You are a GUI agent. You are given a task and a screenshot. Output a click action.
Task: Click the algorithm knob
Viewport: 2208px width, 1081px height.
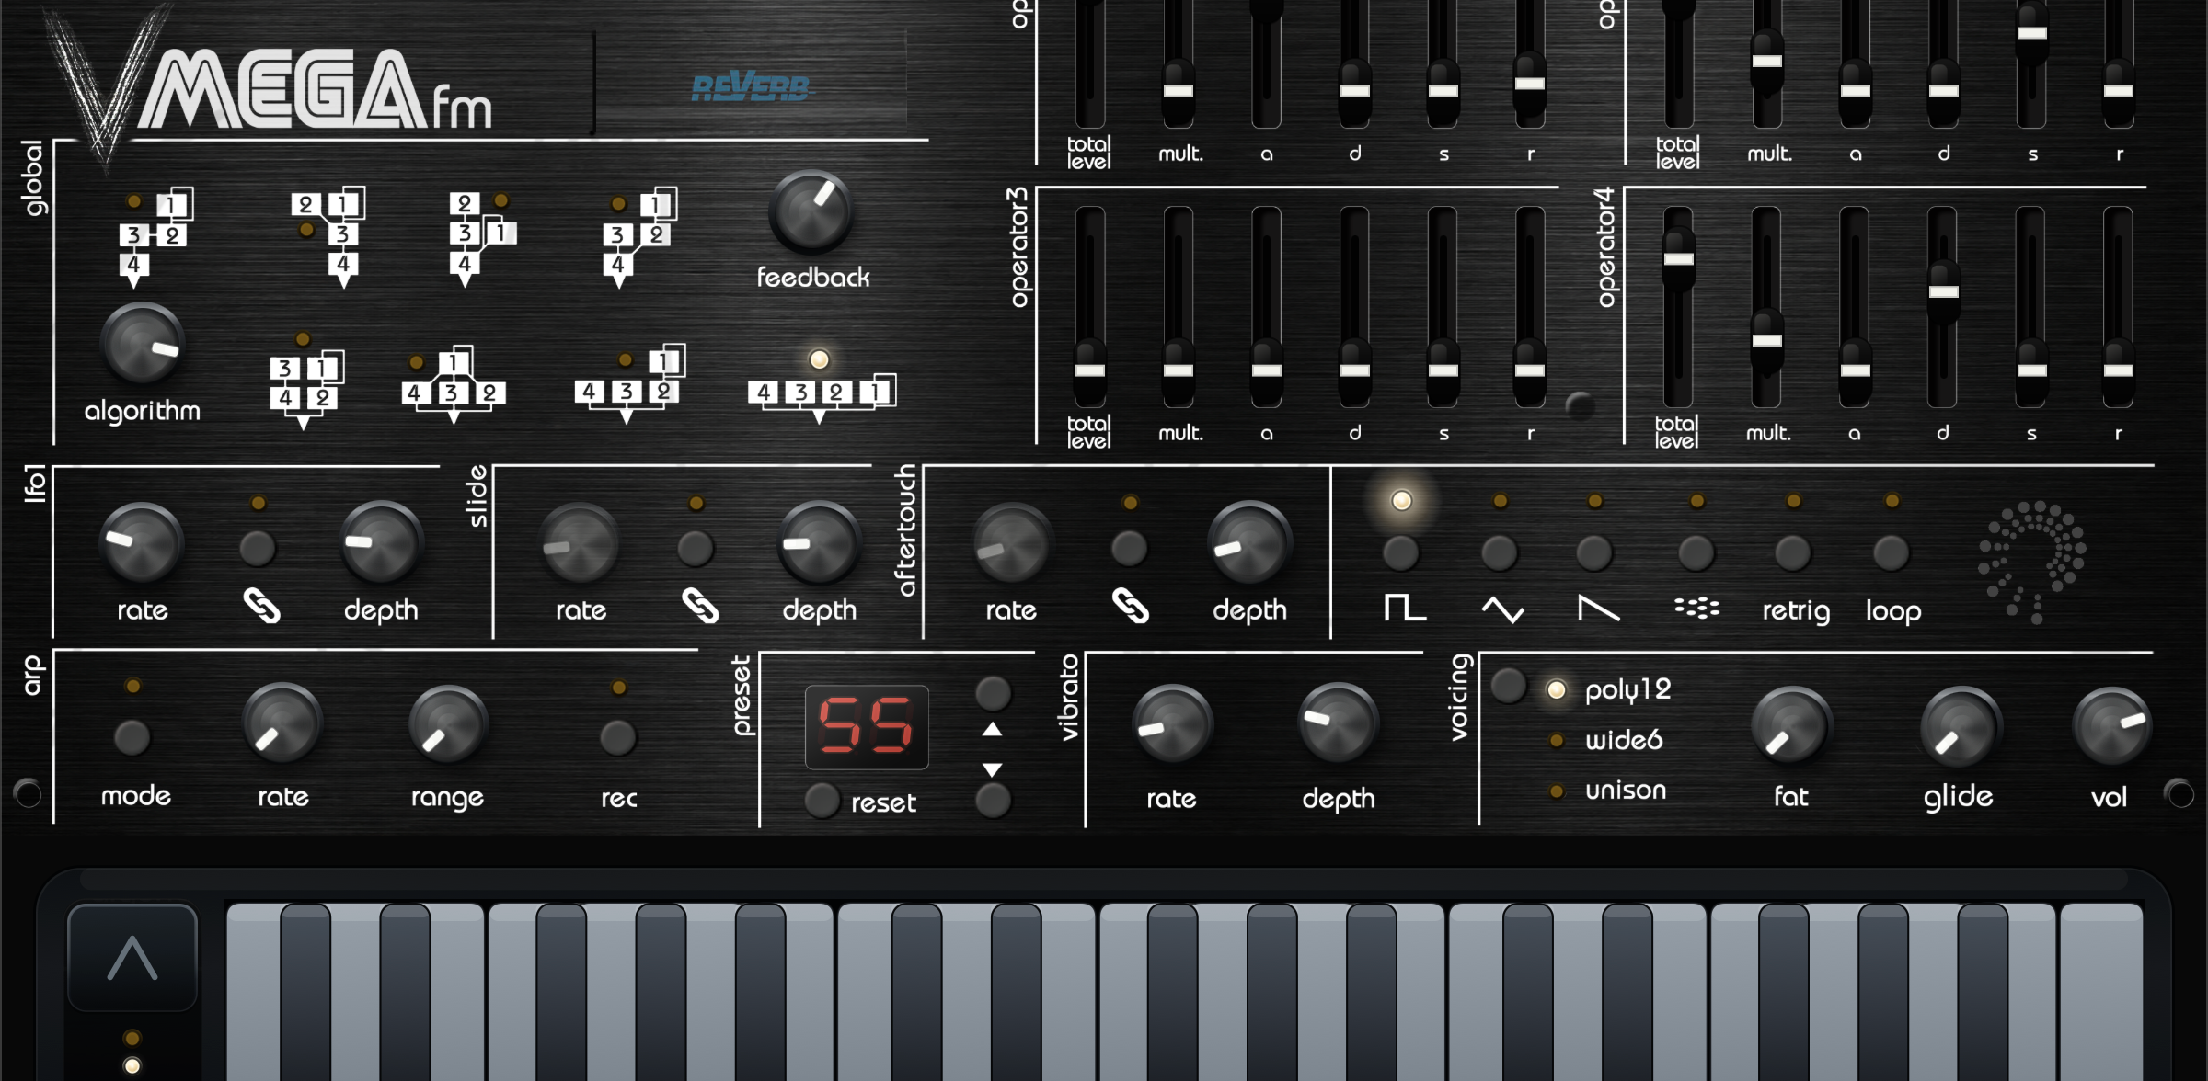coord(143,344)
